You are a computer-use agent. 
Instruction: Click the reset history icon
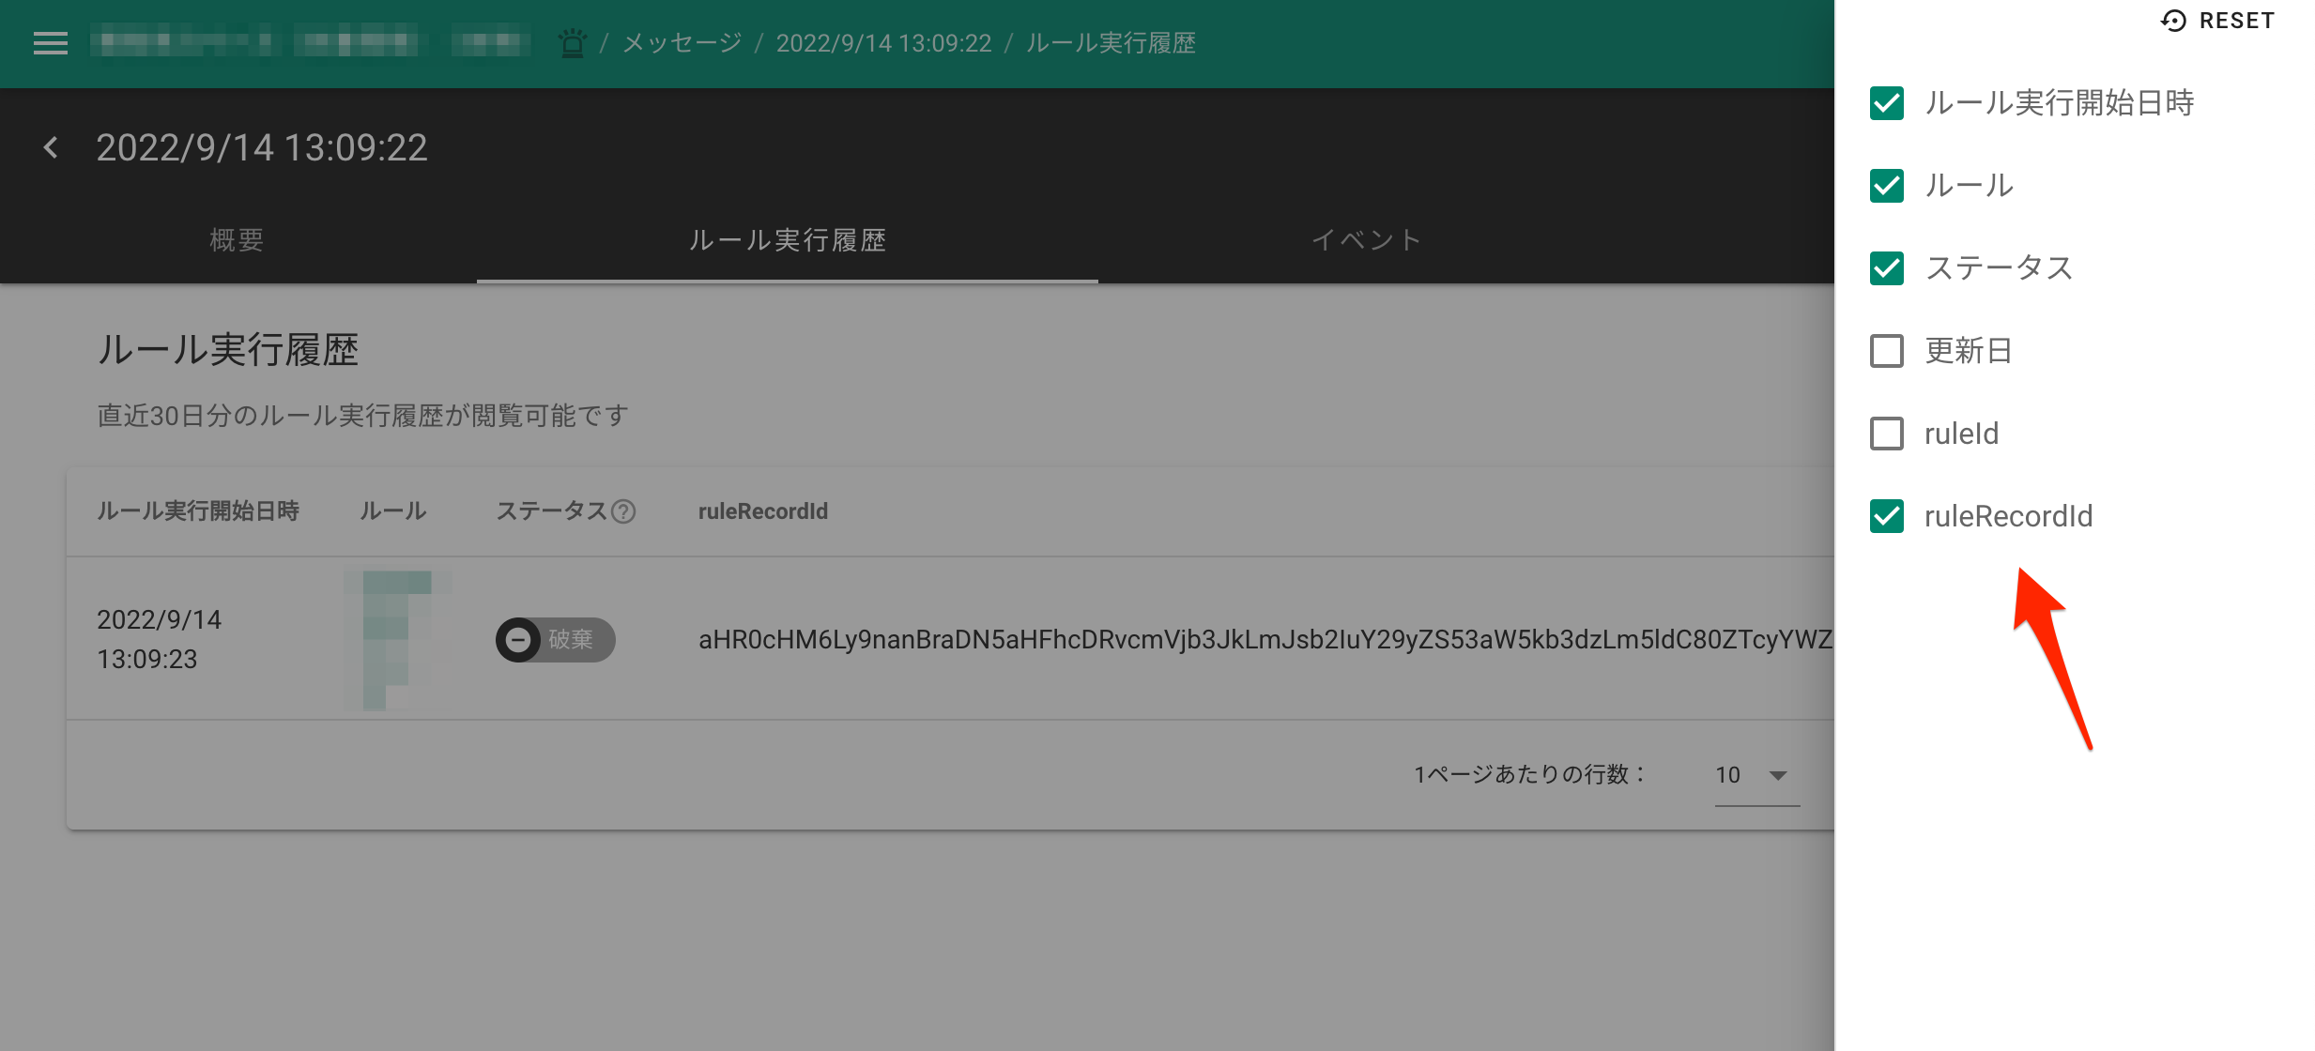(x=2173, y=21)
